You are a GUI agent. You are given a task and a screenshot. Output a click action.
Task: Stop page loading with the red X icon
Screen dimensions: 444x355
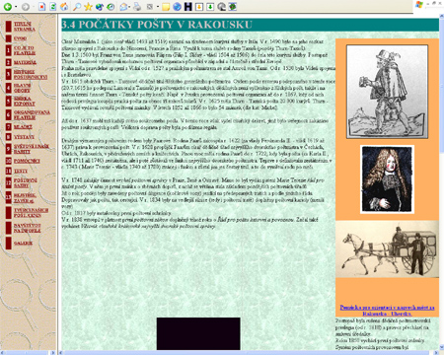coord(41,7)
